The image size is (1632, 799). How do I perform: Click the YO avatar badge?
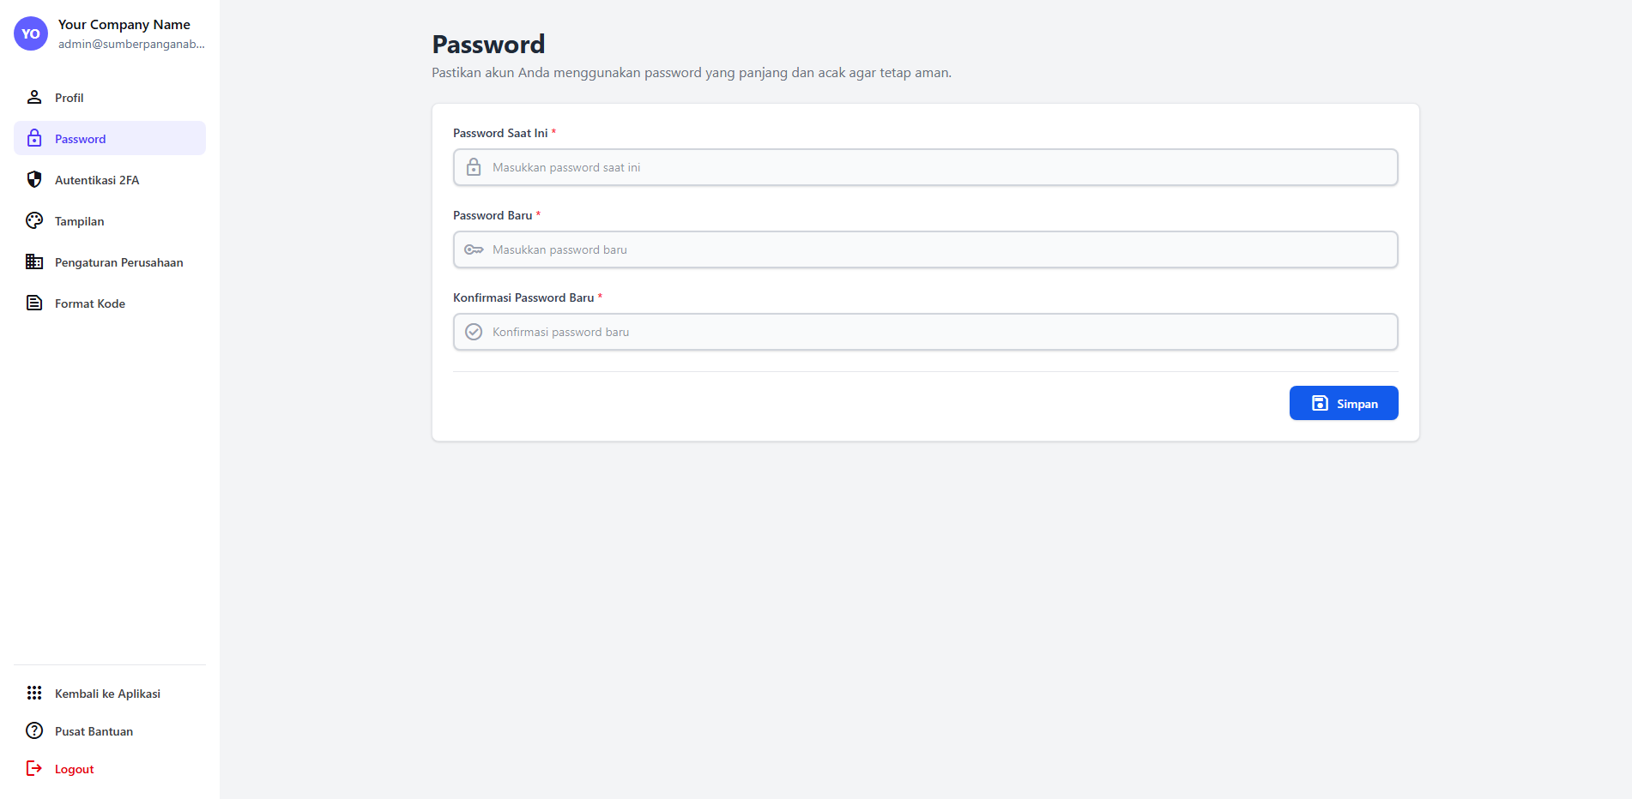tap(30, 33)
